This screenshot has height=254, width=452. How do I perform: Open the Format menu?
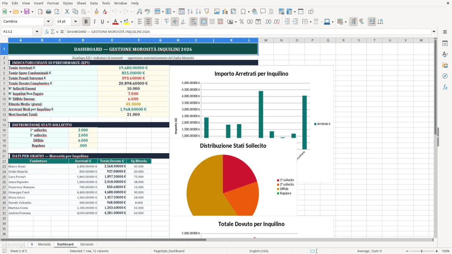53,3
